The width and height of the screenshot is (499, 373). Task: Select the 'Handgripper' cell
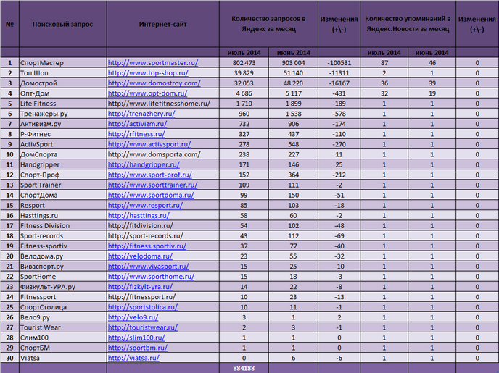62,164
